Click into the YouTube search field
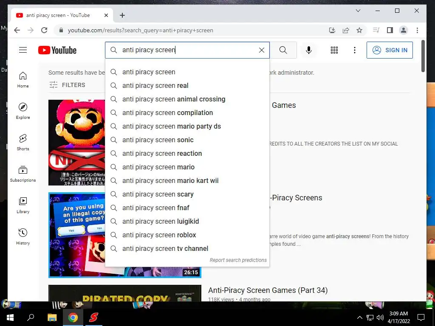Viewport: 435px width, 326px height. (x=187, y=50)
